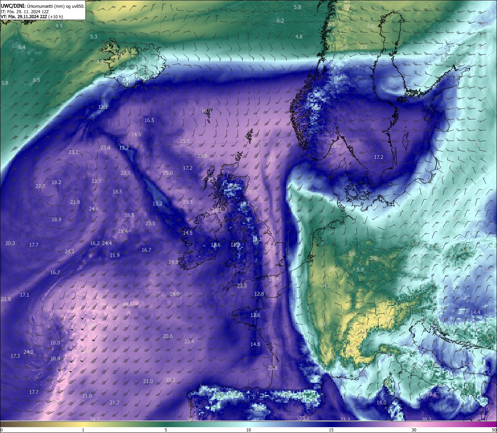Click the map value '14.8' in the Bay of Biscay
497x433 pixels.
point(255,344)
